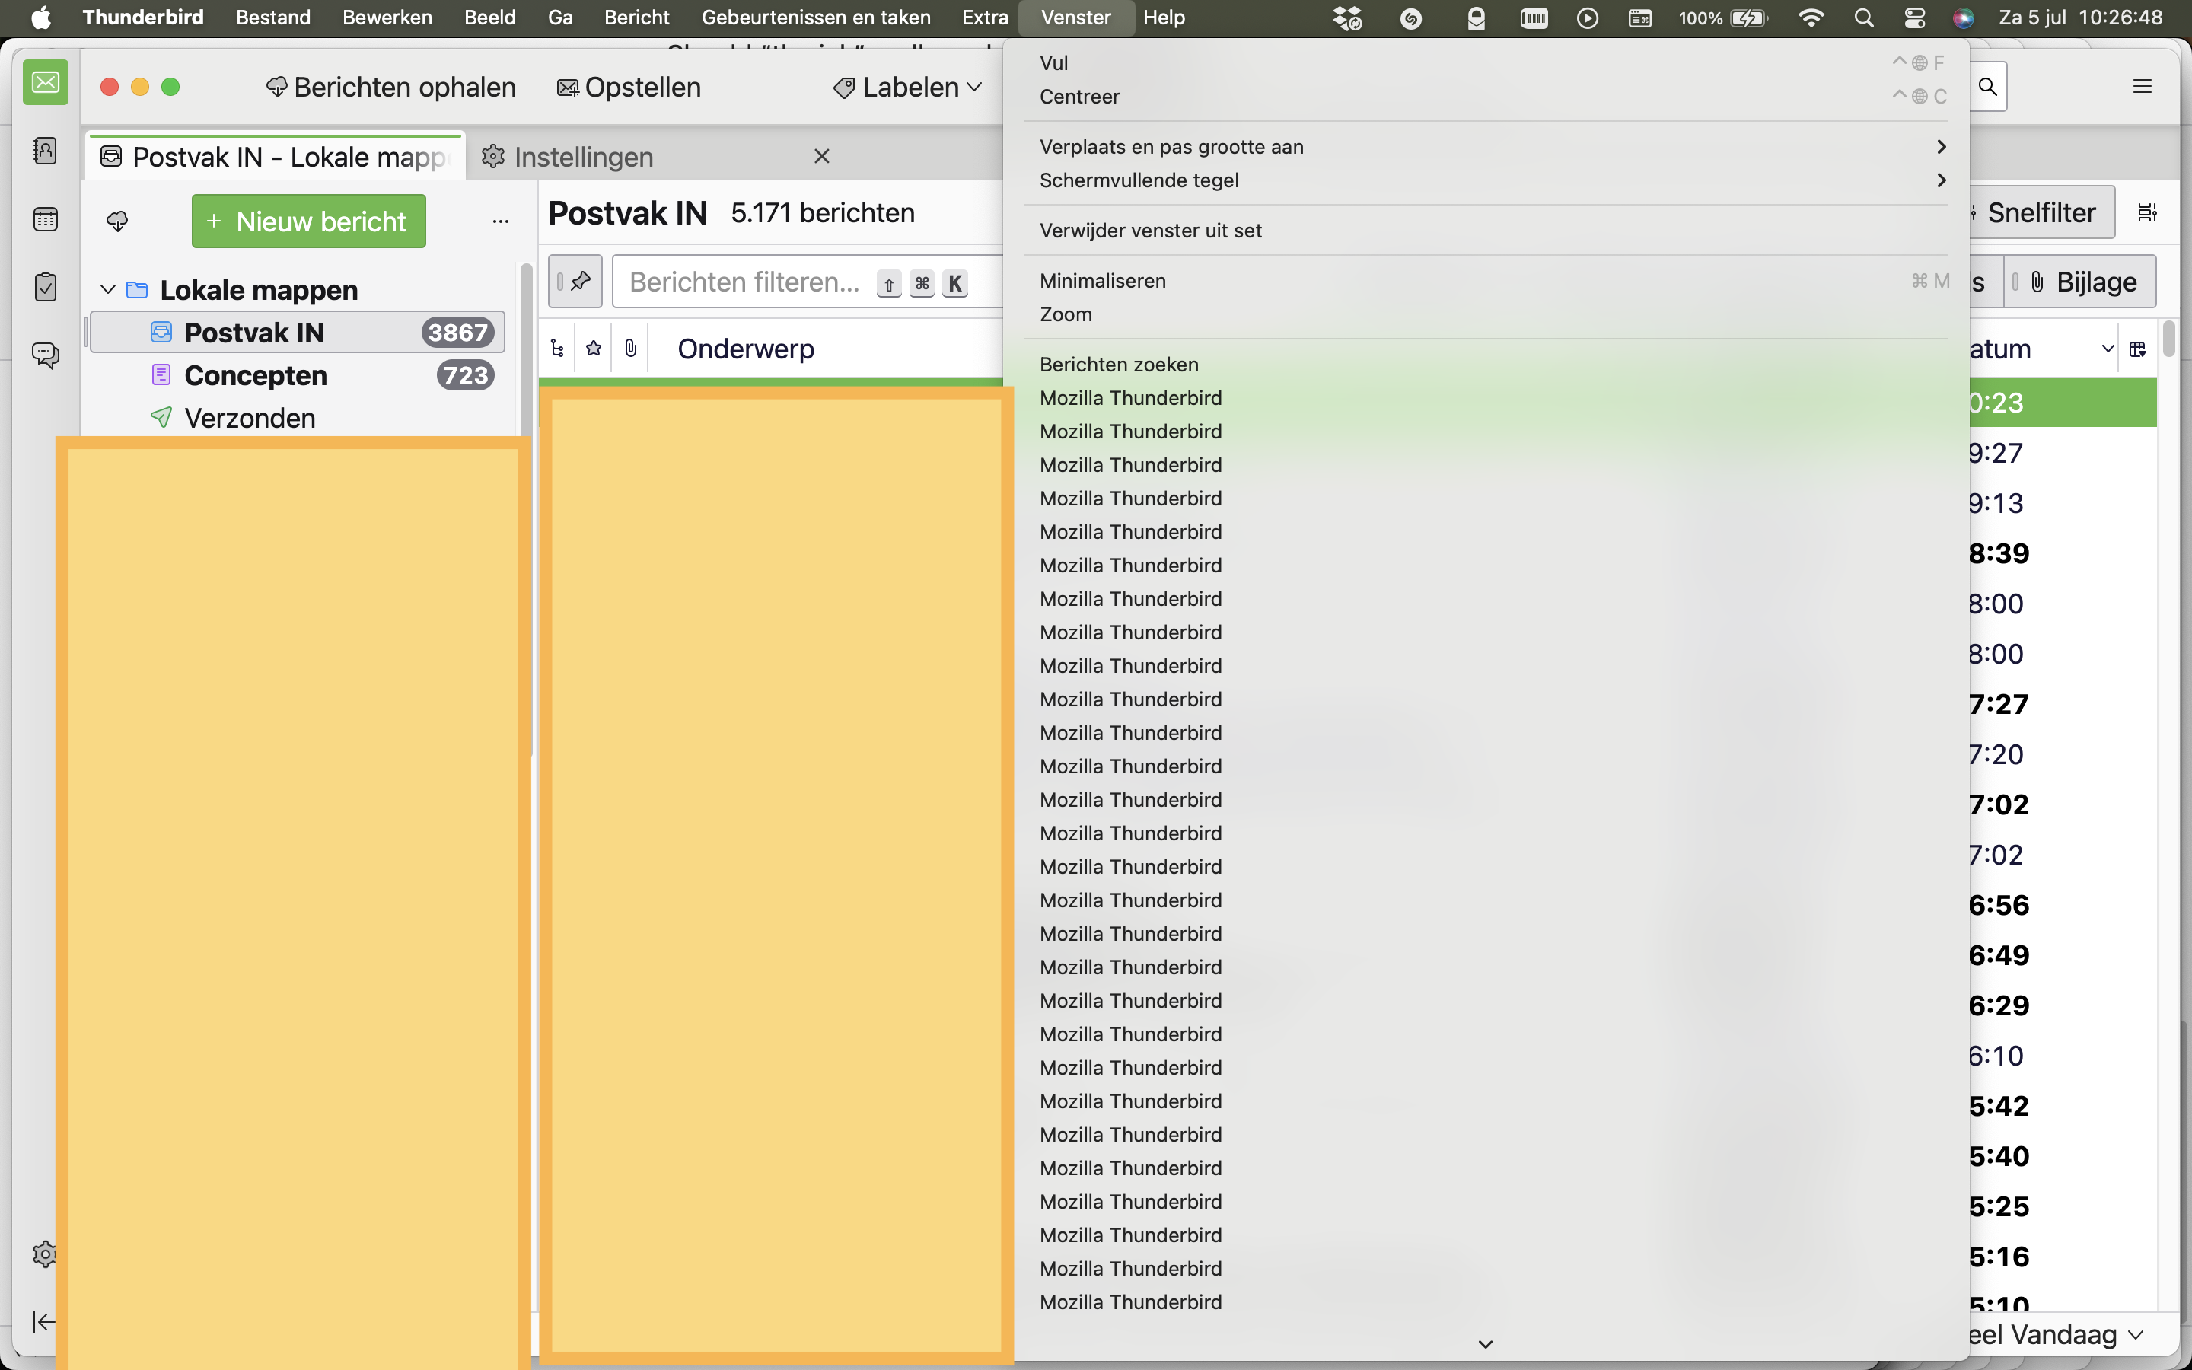The height and width of the screenshot is (1370, 2192).
Task: Collapse the Lokale mappen folder tree
Action: click(x=108, y=290)
